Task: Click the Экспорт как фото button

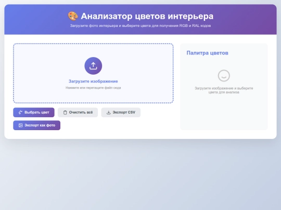Action: point(37,125)
